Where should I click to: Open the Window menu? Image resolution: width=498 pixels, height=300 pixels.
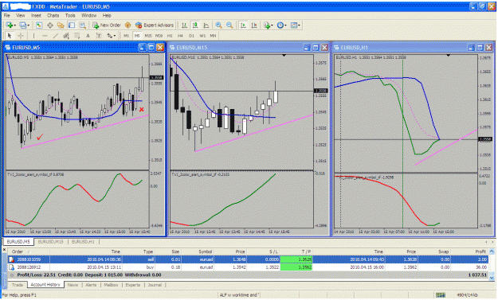[89, 15]
